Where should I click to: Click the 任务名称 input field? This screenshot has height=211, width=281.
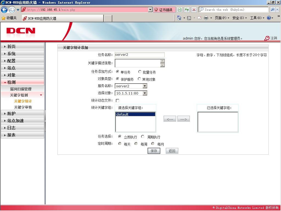tap(140, 55)
